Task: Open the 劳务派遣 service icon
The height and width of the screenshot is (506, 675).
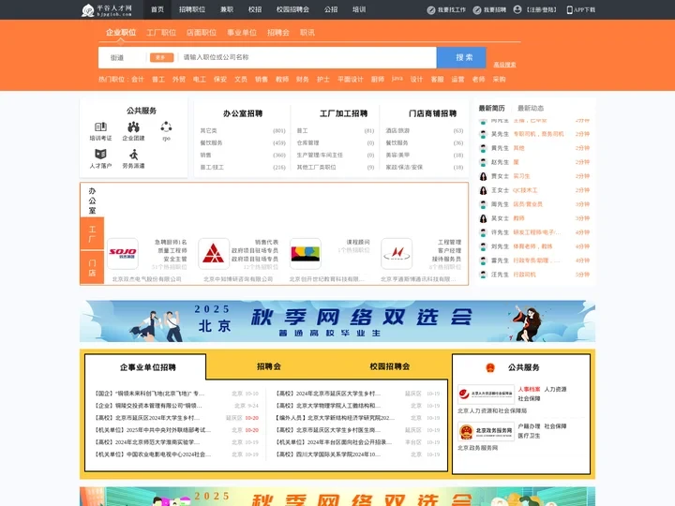Action: [133, 154]
